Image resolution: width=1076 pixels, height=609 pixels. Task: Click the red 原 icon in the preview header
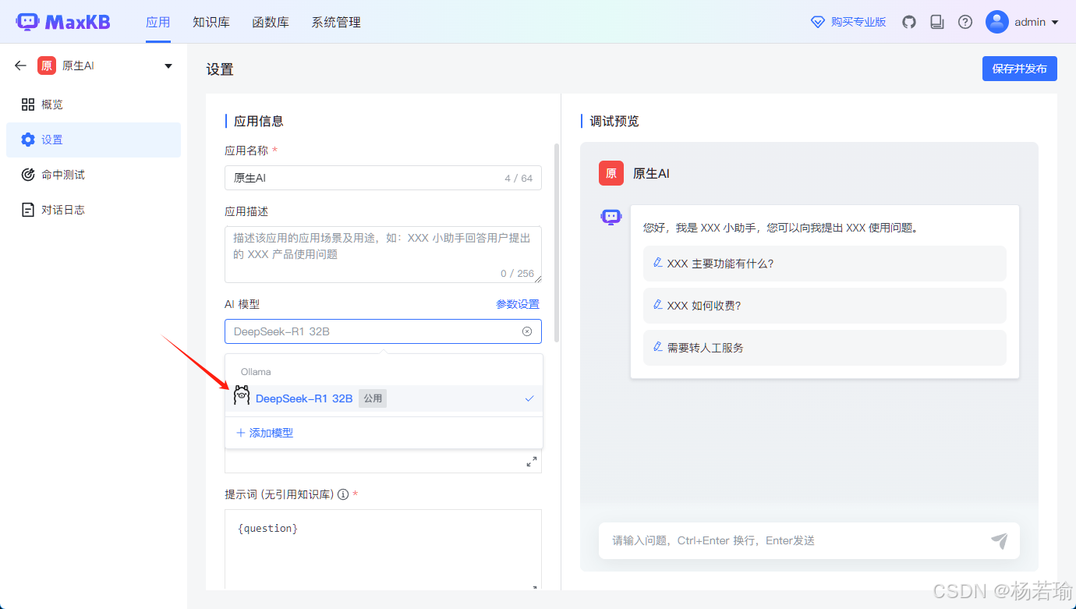pyautogui.click(x=611, y=173)
